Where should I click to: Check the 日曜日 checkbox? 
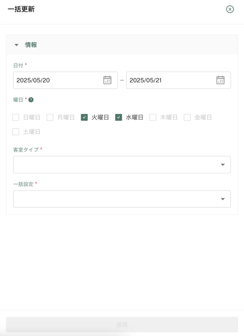[16, 117]
